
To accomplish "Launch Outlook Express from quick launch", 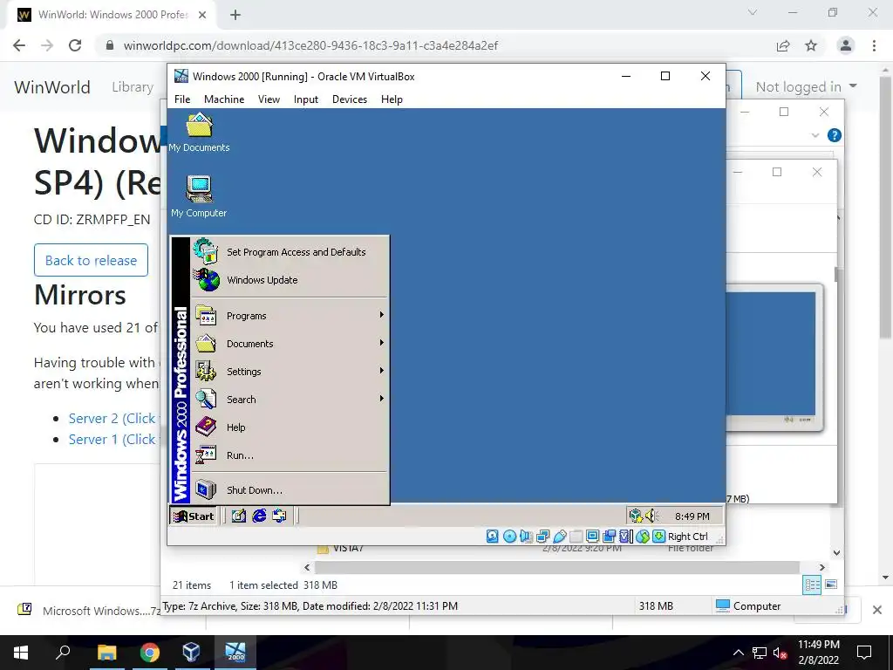I will click(279, 516).
